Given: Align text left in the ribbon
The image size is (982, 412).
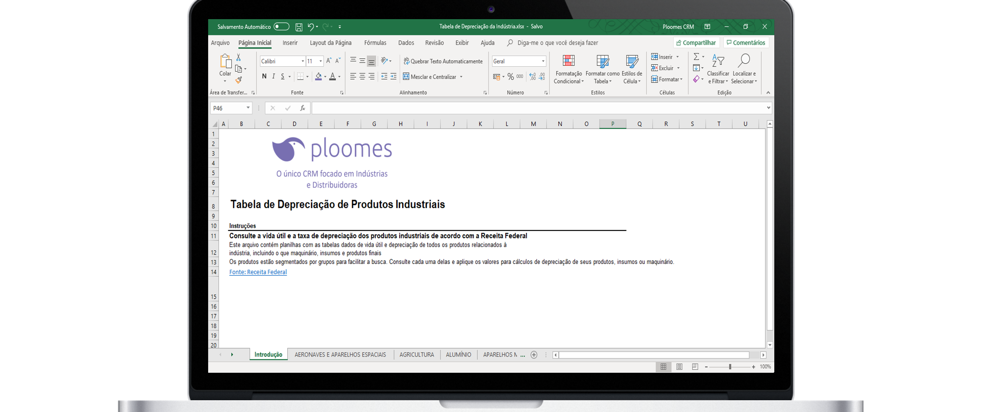Looking at the screenshot, I should tap(353, 77).
